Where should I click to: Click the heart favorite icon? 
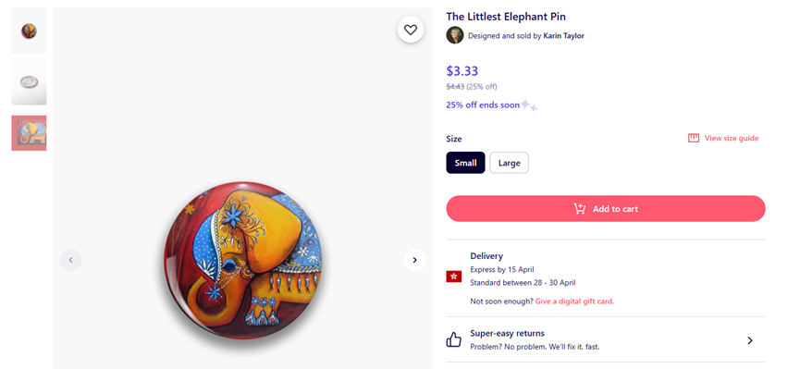411,31
